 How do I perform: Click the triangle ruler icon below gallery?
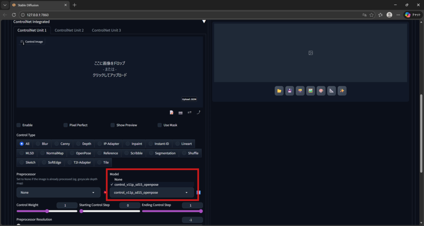pos(331,91)
